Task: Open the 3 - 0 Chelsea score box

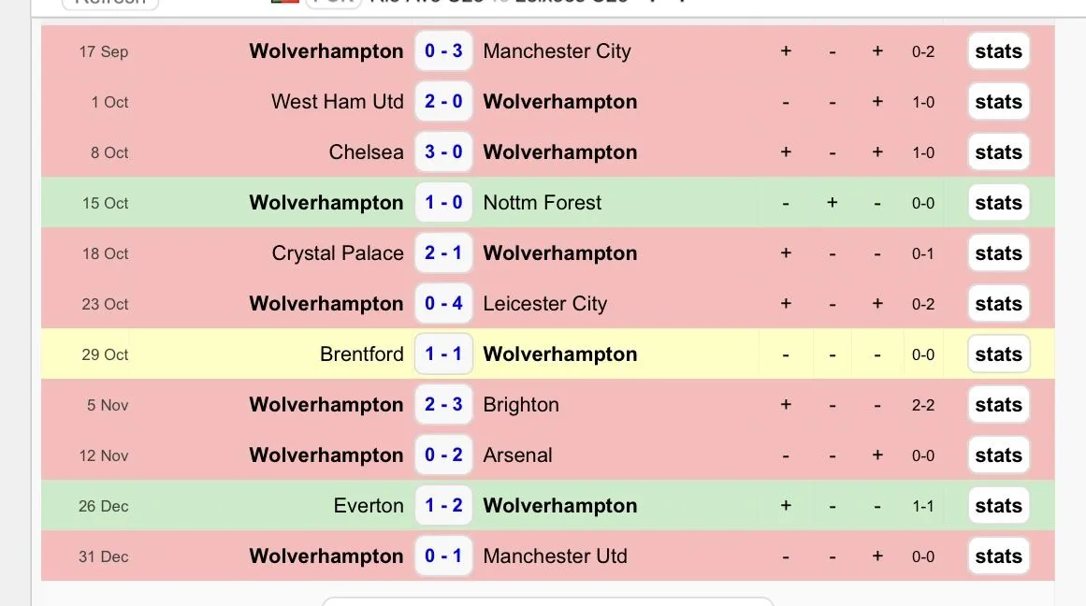Action: click(443, 152)
